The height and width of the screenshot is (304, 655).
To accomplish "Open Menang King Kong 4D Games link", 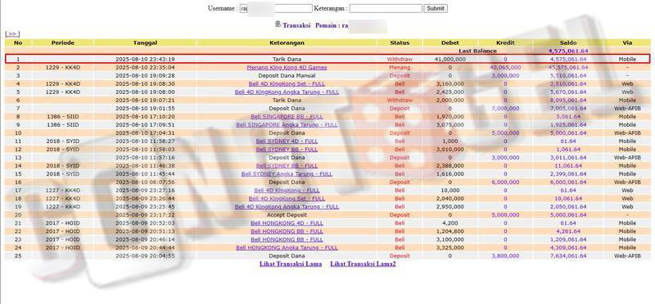I will tap(287, 68).
